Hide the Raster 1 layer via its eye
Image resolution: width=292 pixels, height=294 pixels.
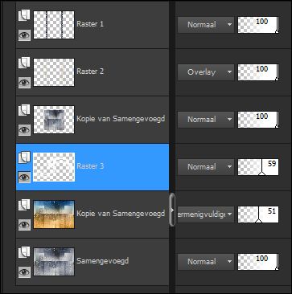[24, 35]
